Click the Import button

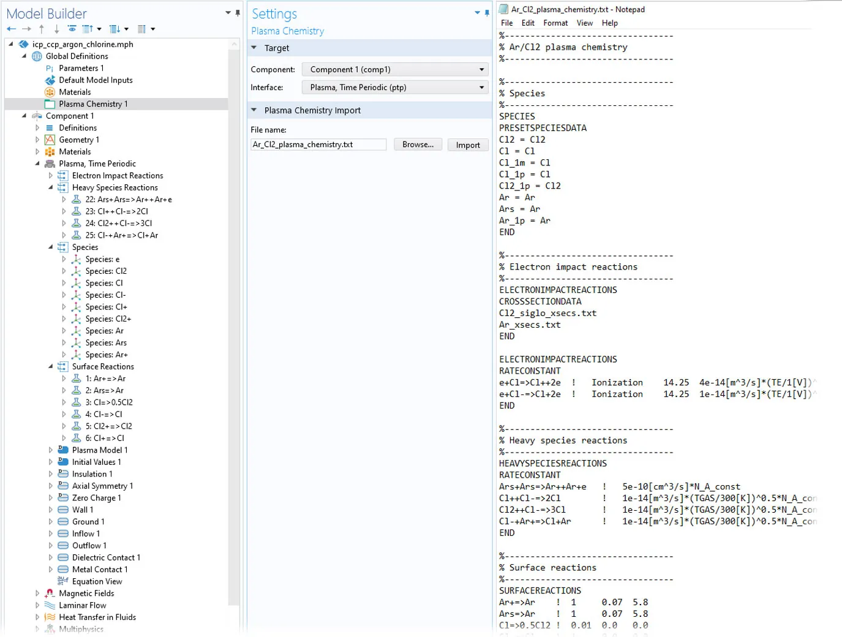[x=468, y=145]
